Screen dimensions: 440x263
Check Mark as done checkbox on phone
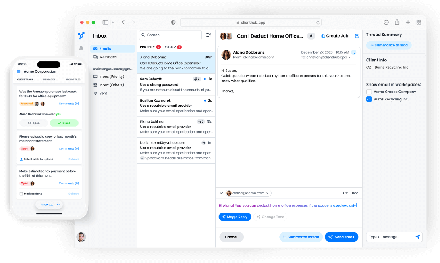click(x=21, y=194)
